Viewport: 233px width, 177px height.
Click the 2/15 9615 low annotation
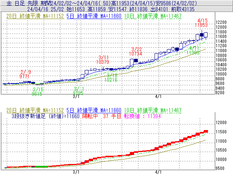click(x=37, y=92)
